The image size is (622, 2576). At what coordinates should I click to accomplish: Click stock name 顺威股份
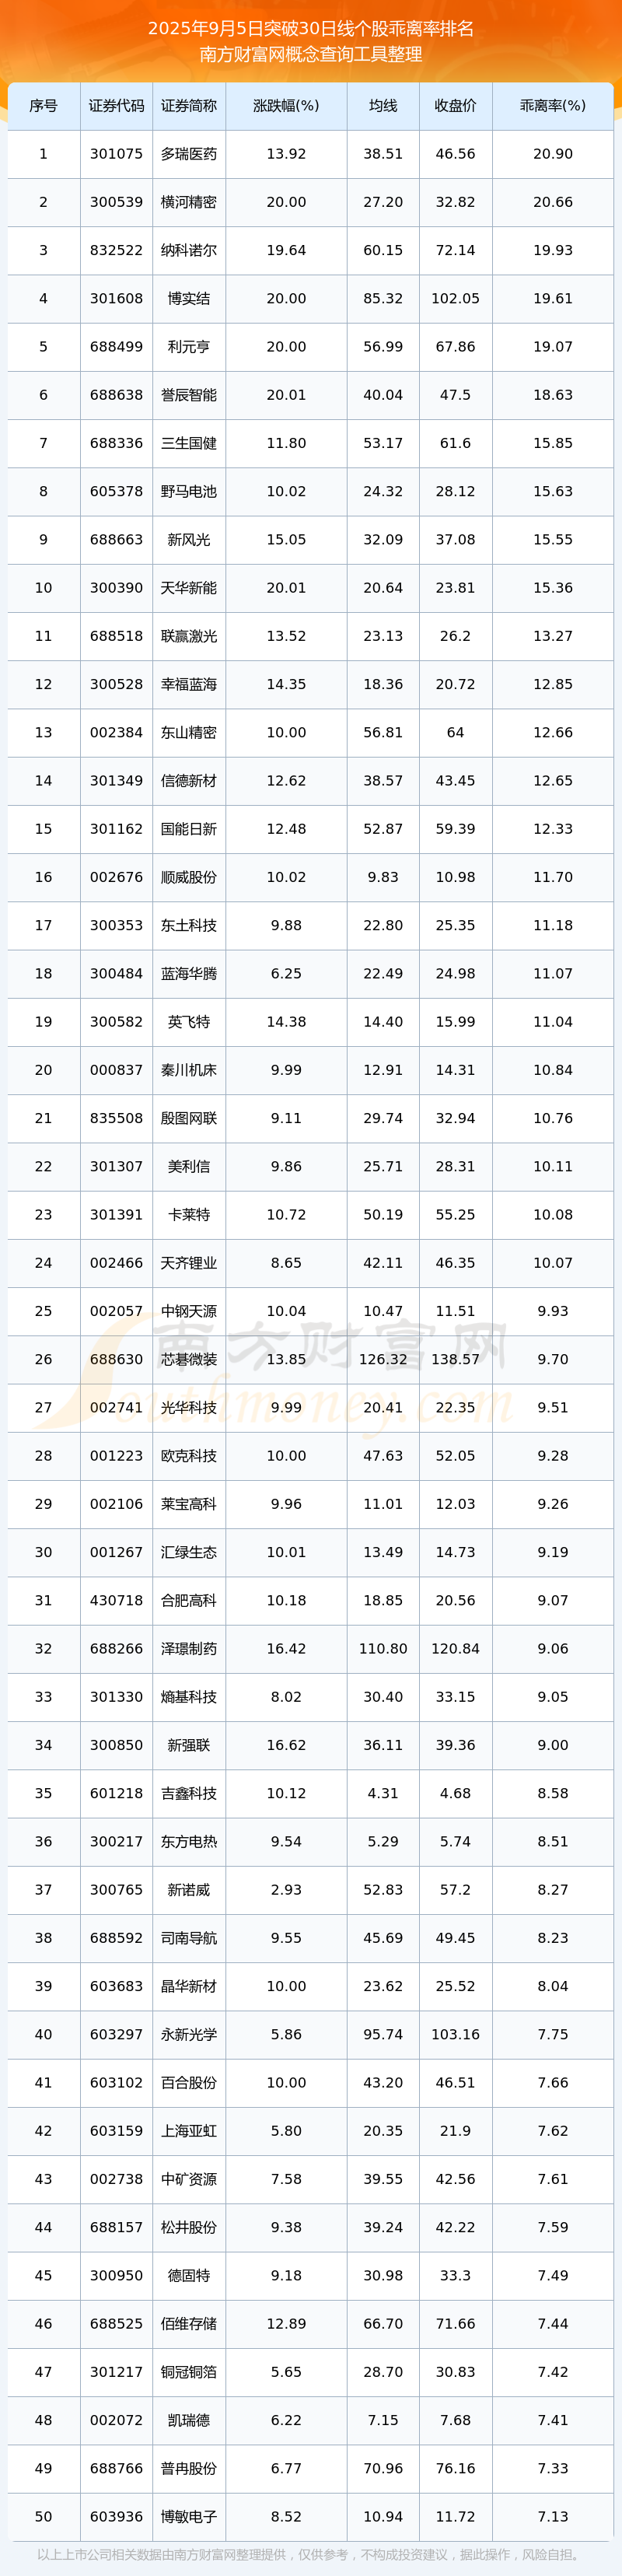189,877
